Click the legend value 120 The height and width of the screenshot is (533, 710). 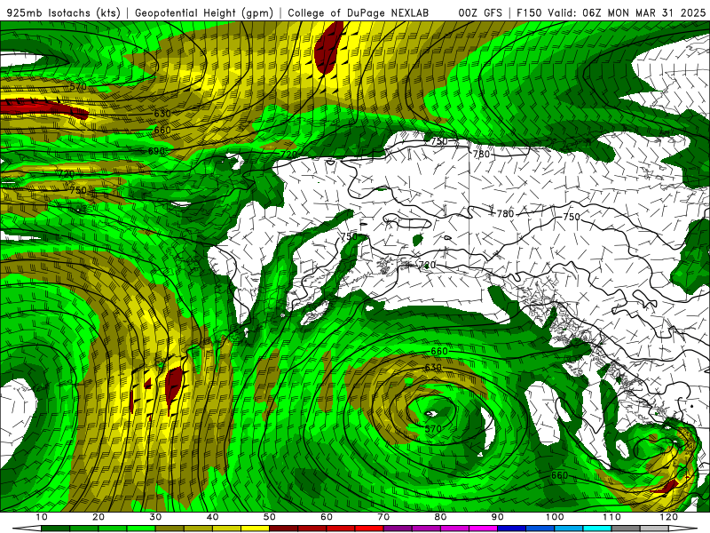[669, 517]
